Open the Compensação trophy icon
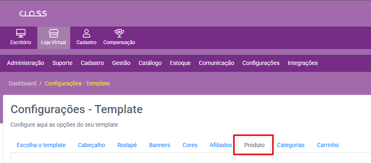 tap(119, 33)
